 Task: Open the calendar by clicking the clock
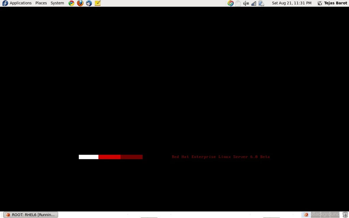pyautogui.click(x=292, y=3)
